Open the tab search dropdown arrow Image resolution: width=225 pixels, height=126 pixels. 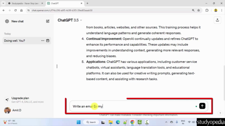[3, 3]
